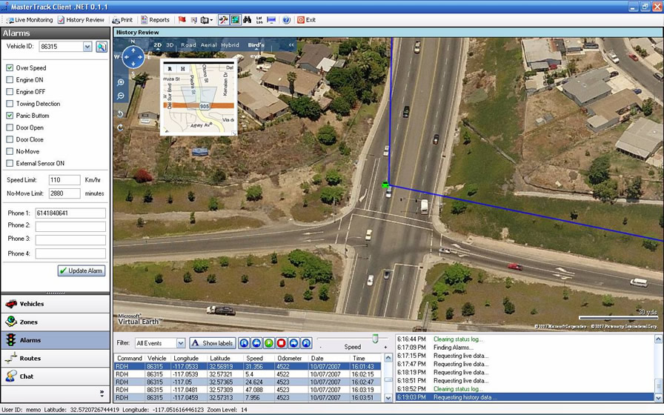Click the Exit toolbar button
Viewport: 664px width, 415px height.
pyautogui.click(x=306, y=20)
